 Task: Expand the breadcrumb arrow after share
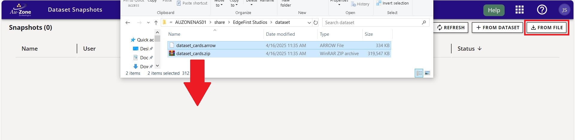[x=229, y=22]
